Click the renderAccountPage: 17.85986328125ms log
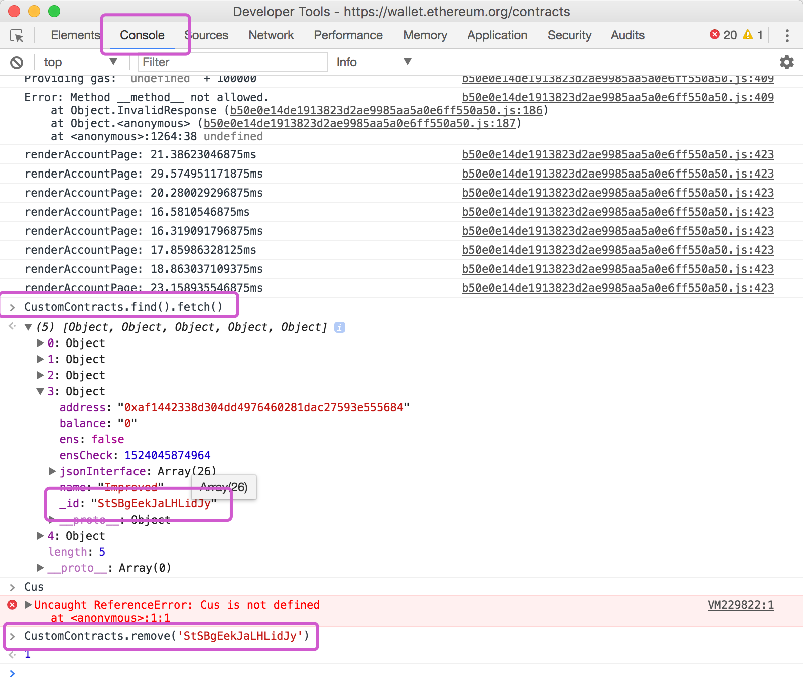 pyautogui.click(x=141, y=250)
